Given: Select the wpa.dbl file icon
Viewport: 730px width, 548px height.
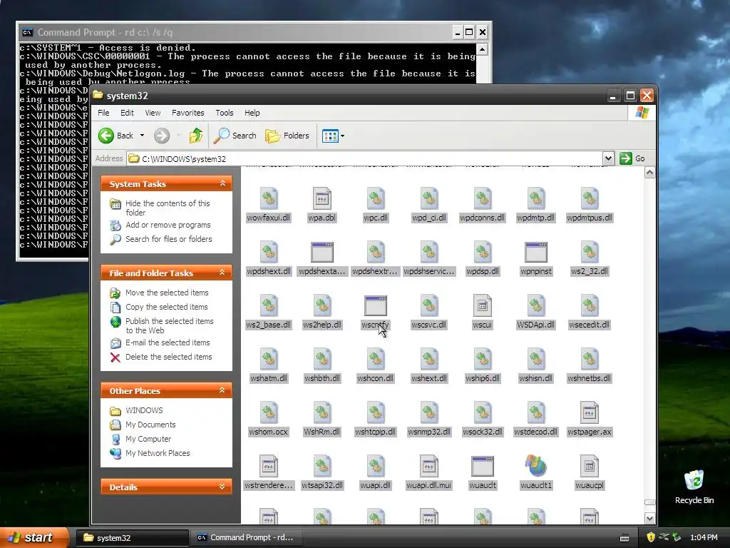Looking at the screenshot, I should tap(322, 199).
